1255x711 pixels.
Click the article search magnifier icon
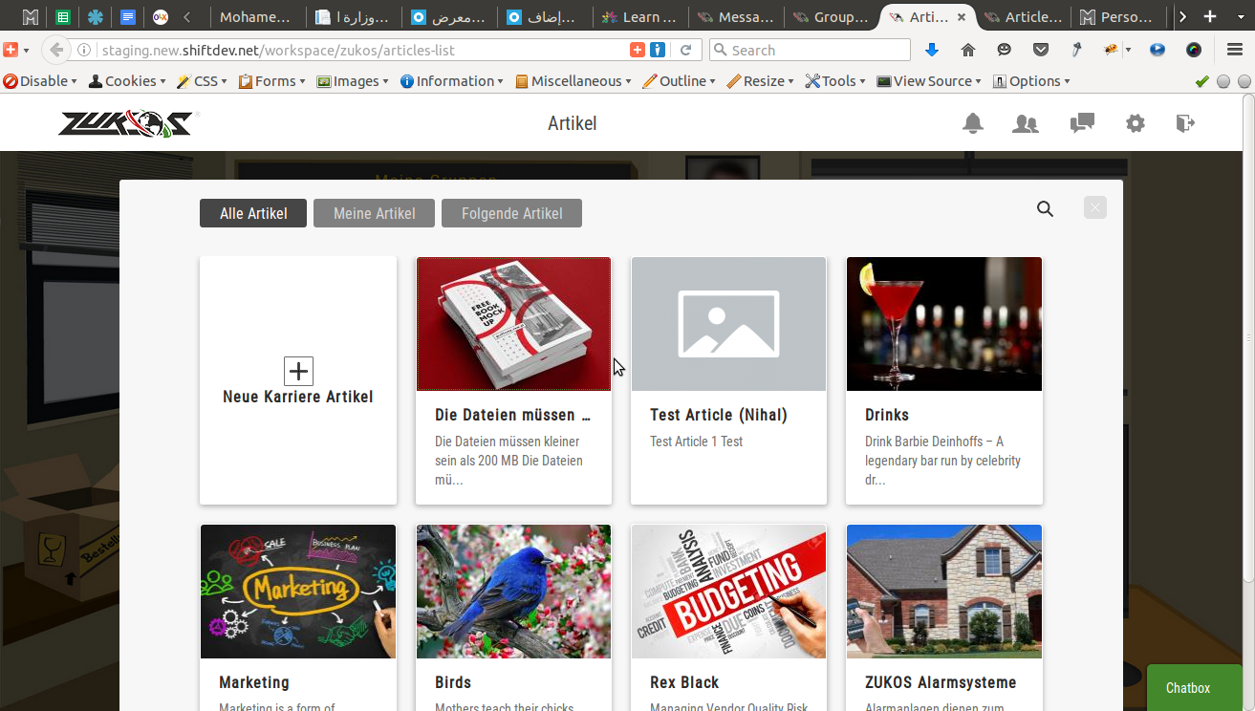[1045, 209]
